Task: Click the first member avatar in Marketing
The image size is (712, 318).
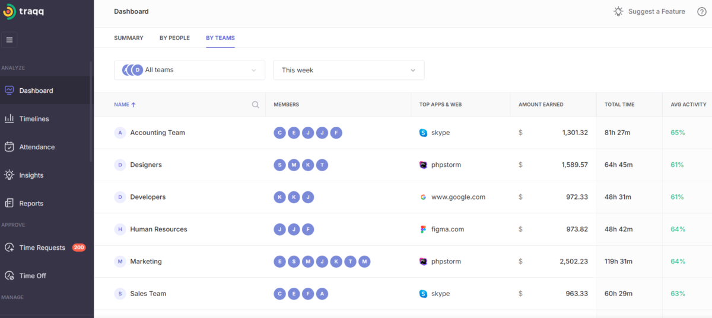Action: [x=279, y=261]
